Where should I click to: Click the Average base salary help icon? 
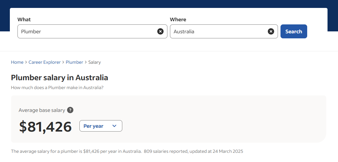(x=70, y=110)
